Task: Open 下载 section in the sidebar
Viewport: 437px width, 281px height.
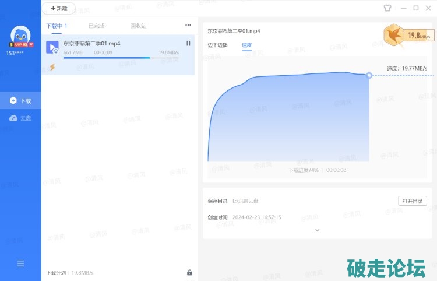Action: click(x=20, y=101)
